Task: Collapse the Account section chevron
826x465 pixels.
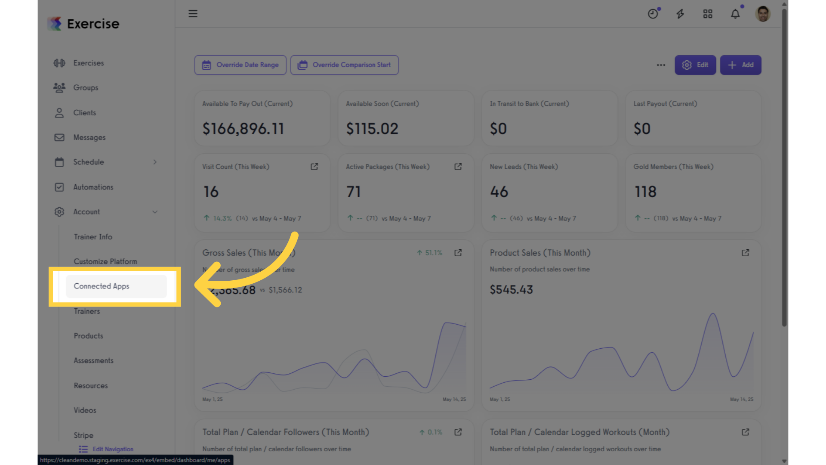Action: point(155,212)
